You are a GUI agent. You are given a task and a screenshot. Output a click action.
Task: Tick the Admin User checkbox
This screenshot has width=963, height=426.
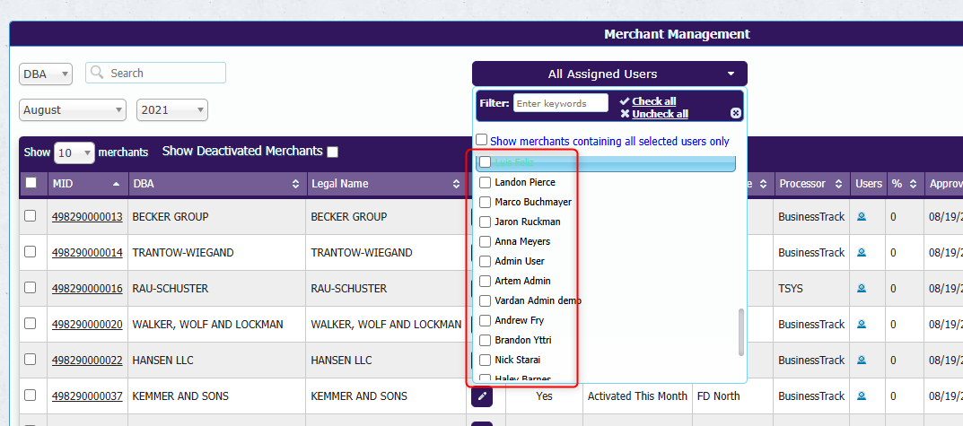click(486, 261)
